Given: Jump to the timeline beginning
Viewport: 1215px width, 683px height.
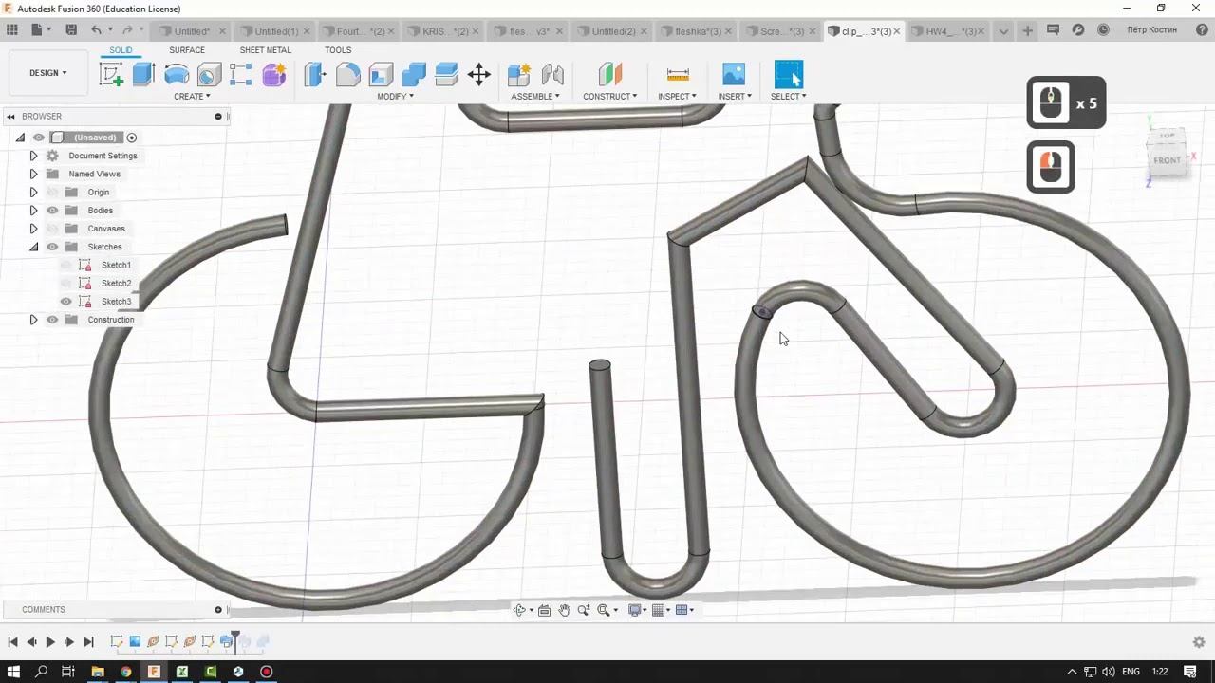Looking at the screenshot, I should [x=12, y=642].
